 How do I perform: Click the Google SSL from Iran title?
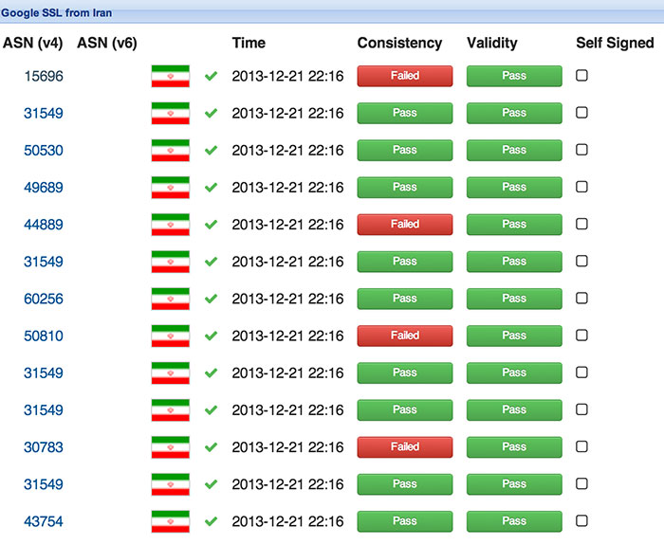coord(56,13)
